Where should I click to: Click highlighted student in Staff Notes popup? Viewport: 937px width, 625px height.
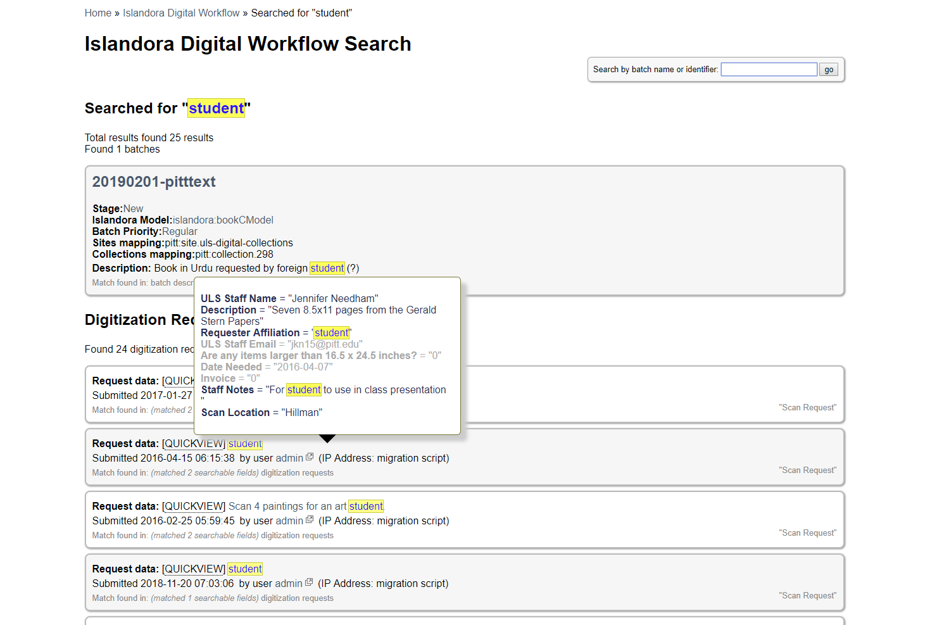point(304,389)
